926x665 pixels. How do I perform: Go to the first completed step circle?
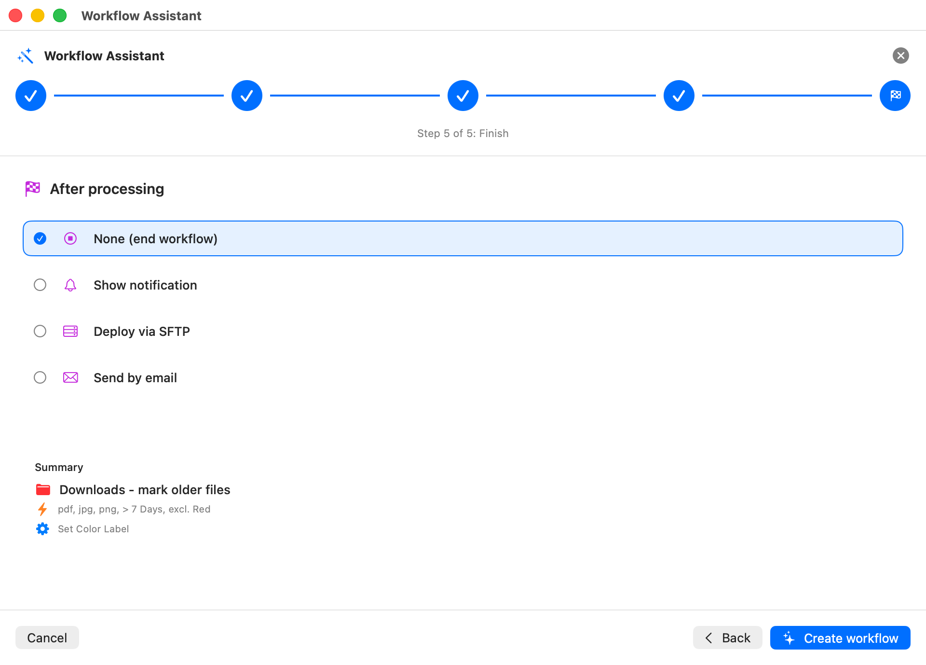31,96
